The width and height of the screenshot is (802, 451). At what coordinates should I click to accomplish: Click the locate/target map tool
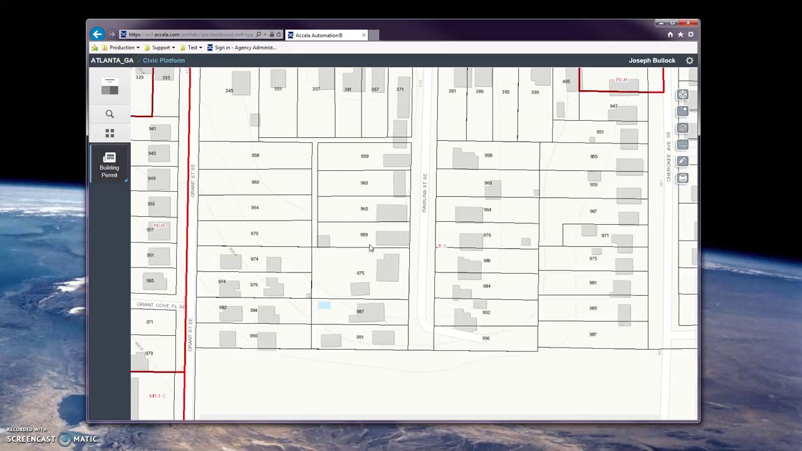coord(683,95)
